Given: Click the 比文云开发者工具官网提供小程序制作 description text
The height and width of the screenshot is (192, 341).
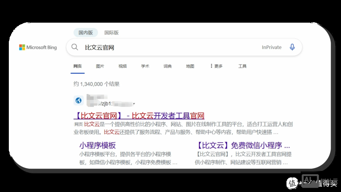Looking at the screenshot, I should coord(243,158).
